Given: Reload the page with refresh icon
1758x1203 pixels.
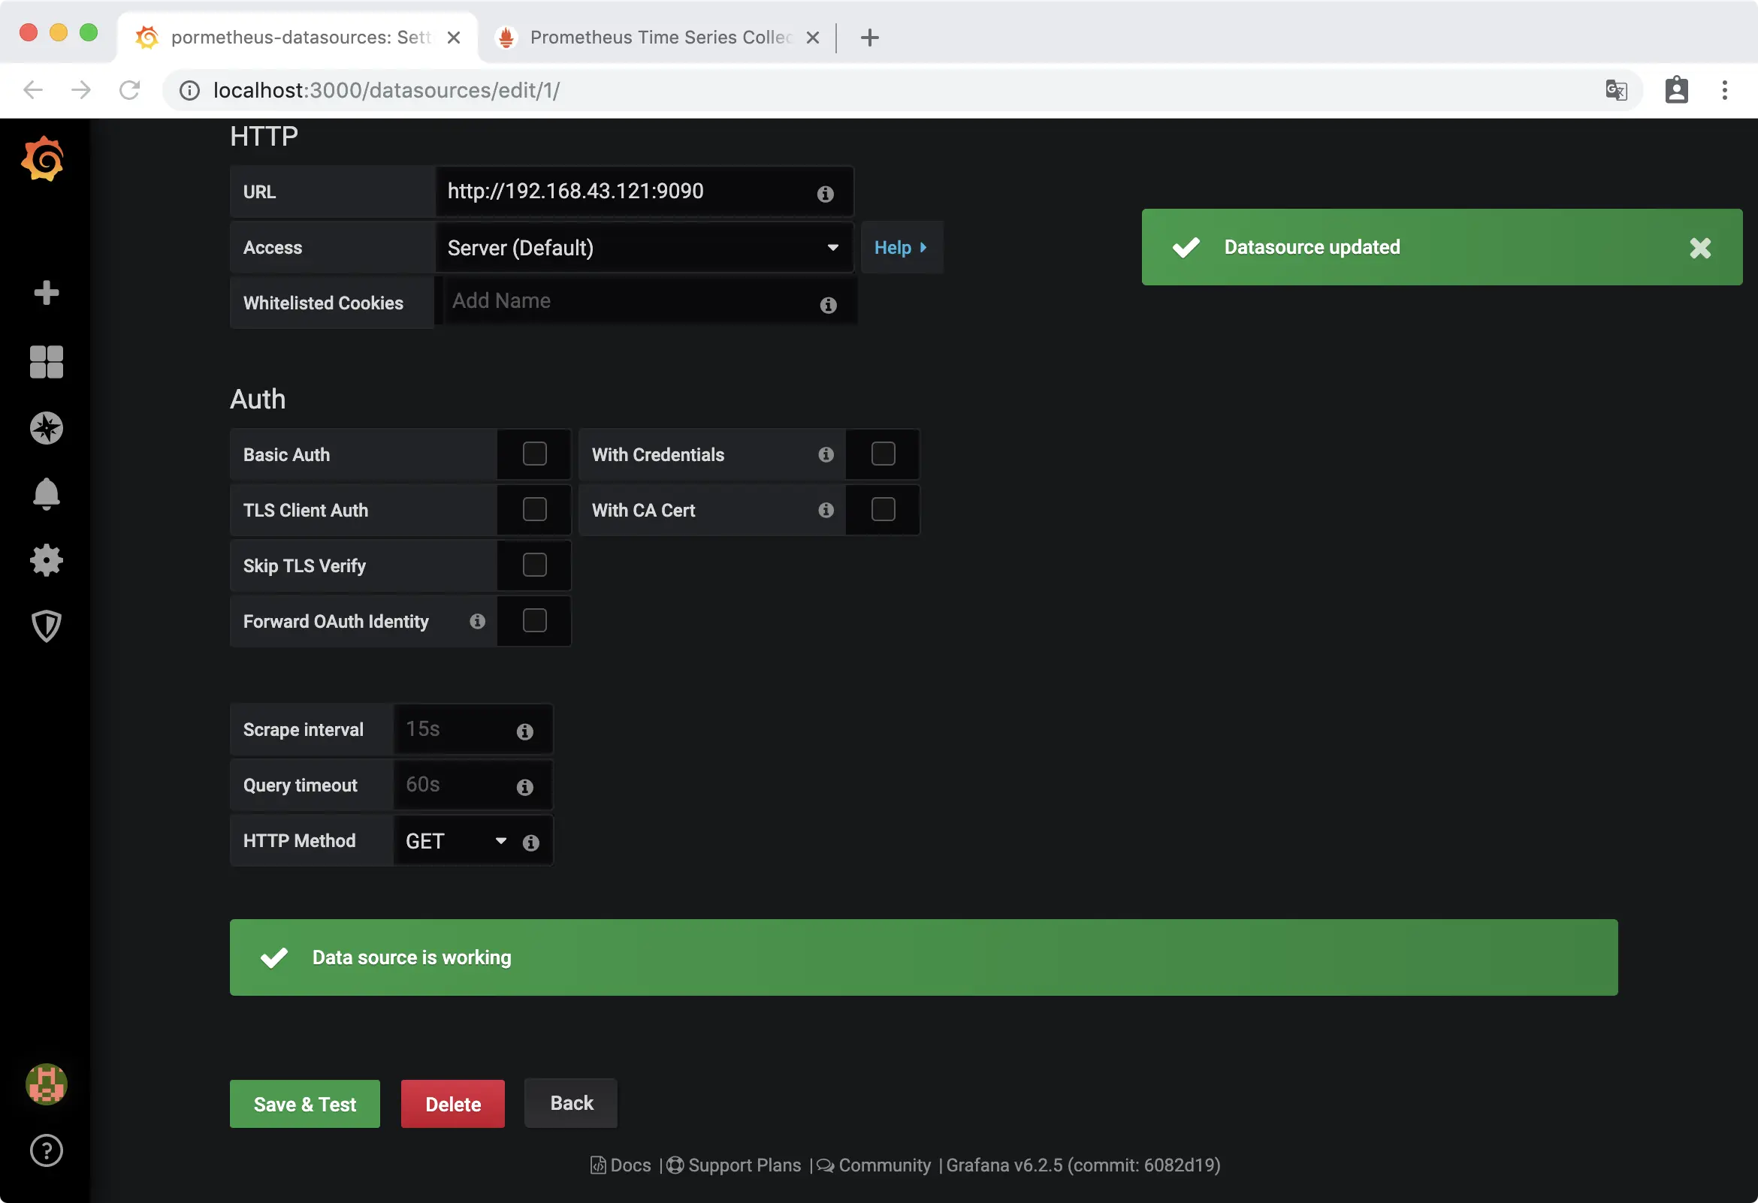Looking at the screenshot, I should (x=129, y=90).
